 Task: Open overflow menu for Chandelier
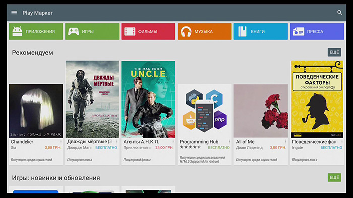[x=61, y=142]
